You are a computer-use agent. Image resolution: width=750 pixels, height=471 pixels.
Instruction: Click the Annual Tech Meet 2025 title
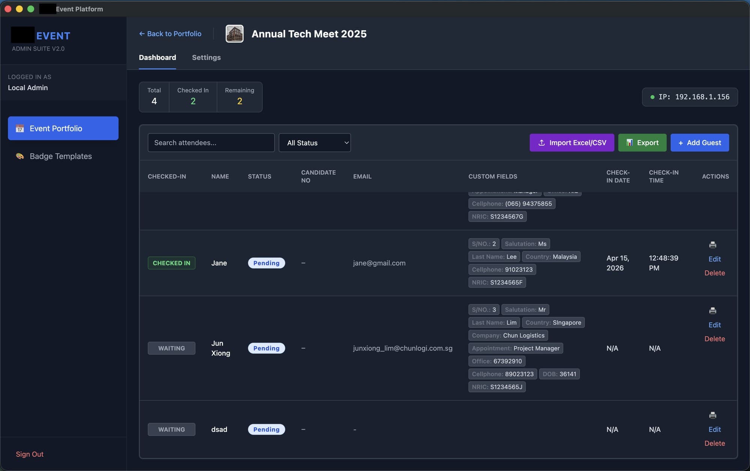pos(309,34)
